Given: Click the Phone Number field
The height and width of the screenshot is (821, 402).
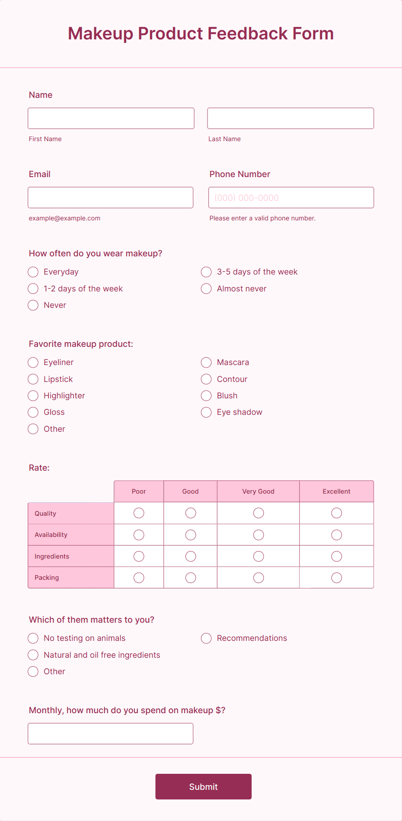Looking at the screenshot, I should tap(291, 197).
